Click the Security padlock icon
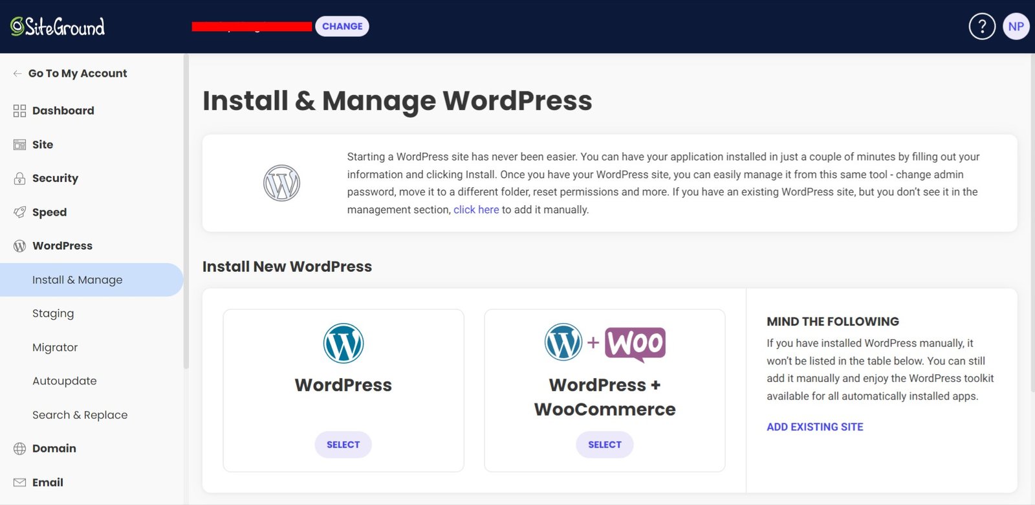 (x=19, y=179)
